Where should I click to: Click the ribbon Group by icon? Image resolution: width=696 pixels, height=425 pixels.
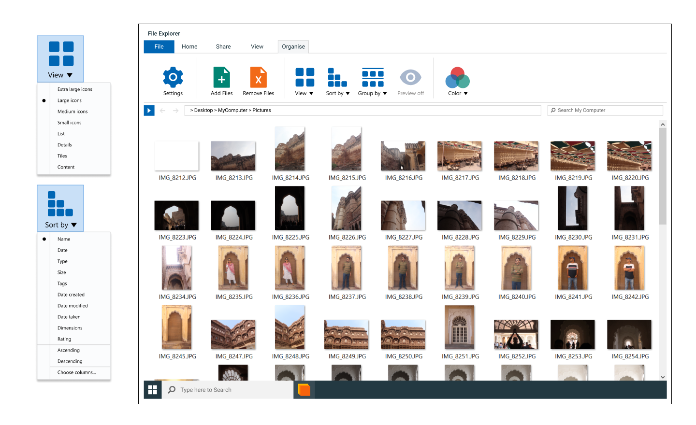click(373, 77)
